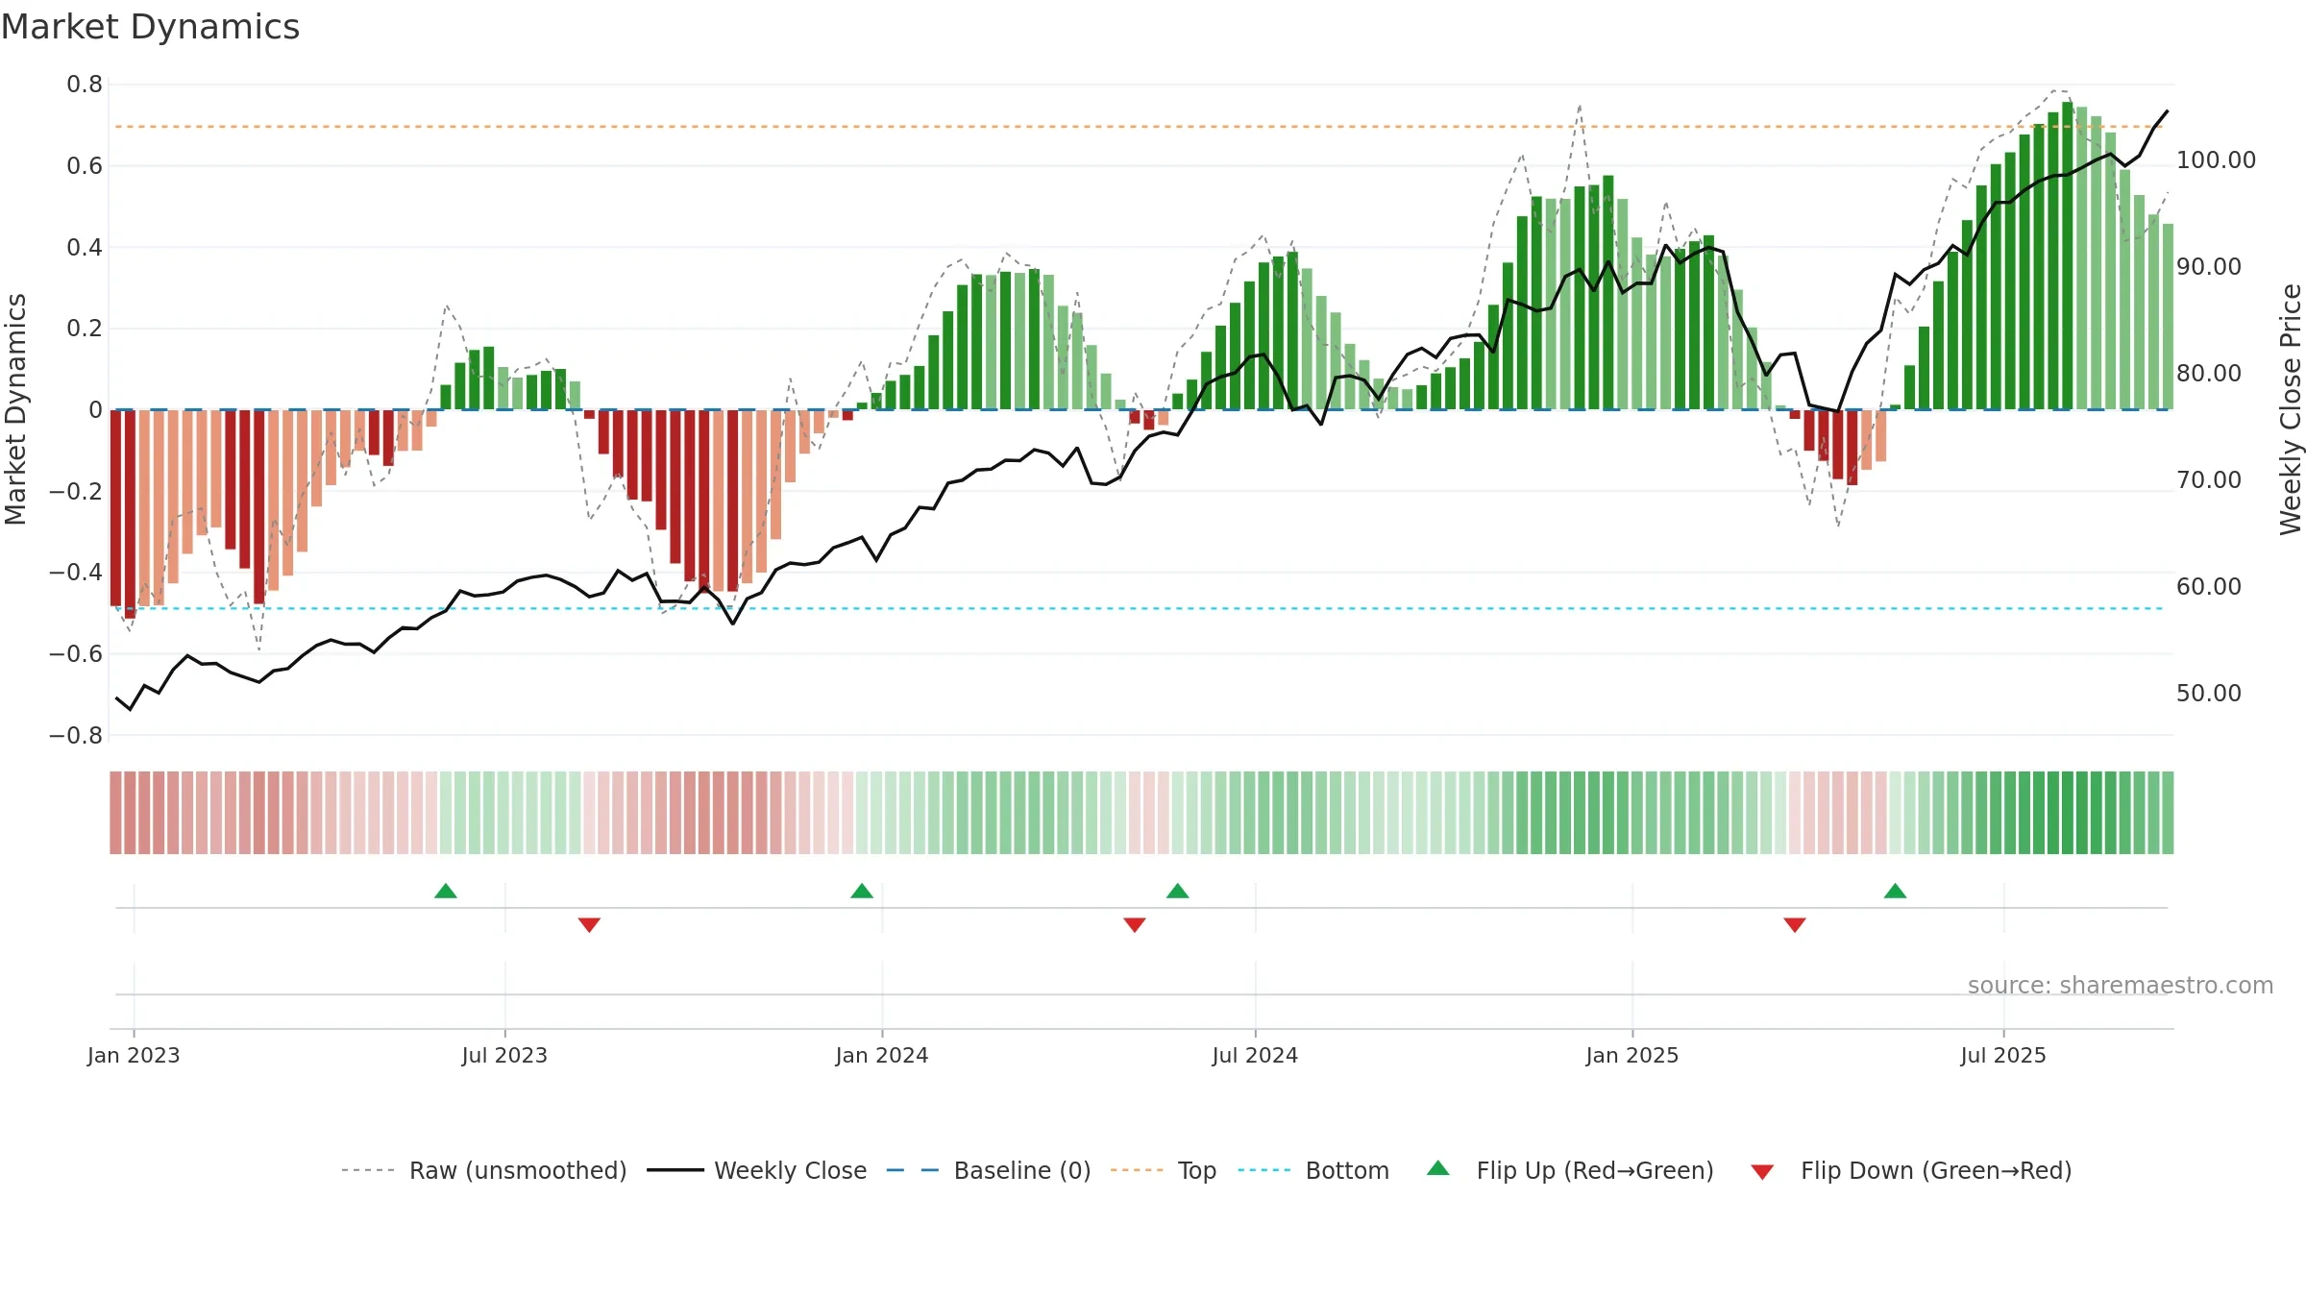The image size is (2306, 1297).
Task: Click the Jul 2023 x-axis label
Action: click(504, 1055)
